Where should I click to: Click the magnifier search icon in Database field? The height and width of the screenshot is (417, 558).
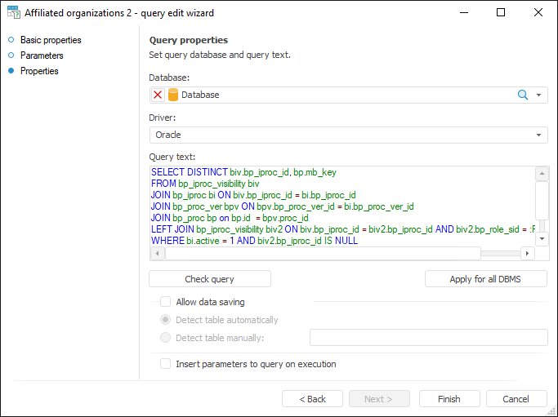click(523, 95)
